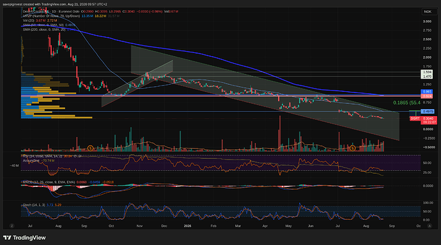This screenshot has height=245, width=441.
Task: Click the 2.500 value on price axis
Action: (427, 40)
